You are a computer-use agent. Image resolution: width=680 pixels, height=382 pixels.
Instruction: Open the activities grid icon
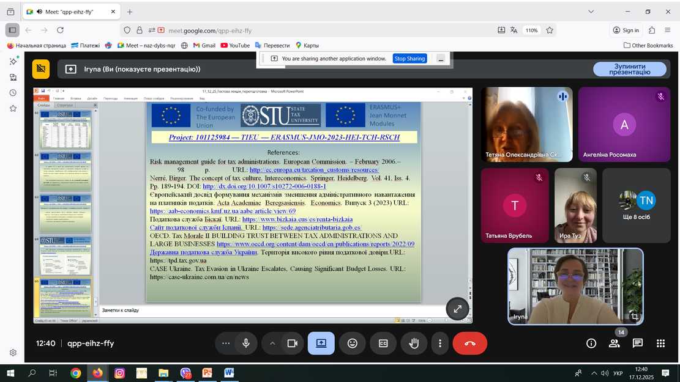[660, 343]
